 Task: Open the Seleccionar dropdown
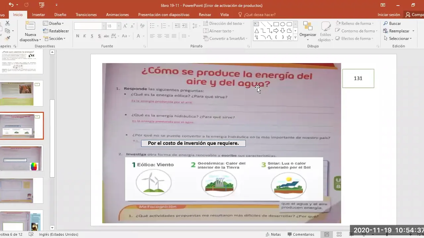click(397, 38)
